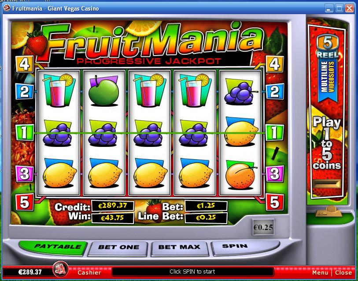Open the Cashier
The image size is (358, 281).
[89, 272]
